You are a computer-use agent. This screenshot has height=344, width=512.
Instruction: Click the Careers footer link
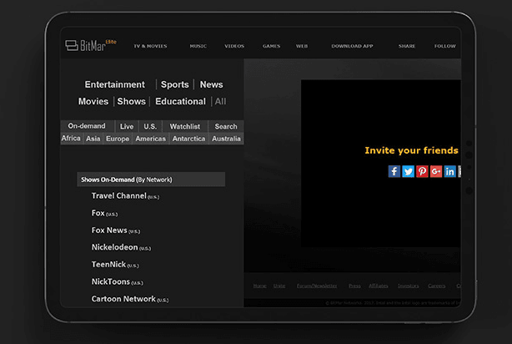pyautogui.click(x=437, y=286)
